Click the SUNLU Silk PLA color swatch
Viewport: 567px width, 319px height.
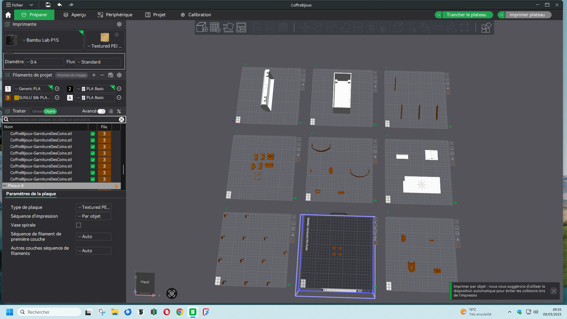pos(17,98)
